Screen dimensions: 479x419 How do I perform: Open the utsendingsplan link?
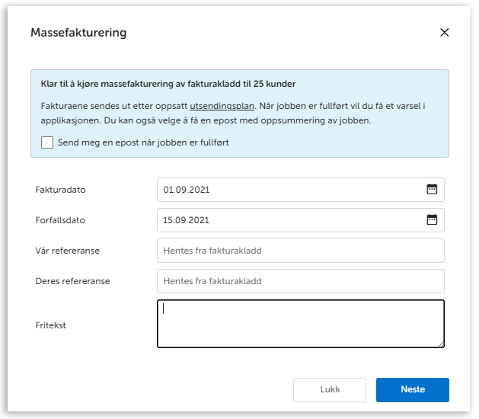pos(222,106)
